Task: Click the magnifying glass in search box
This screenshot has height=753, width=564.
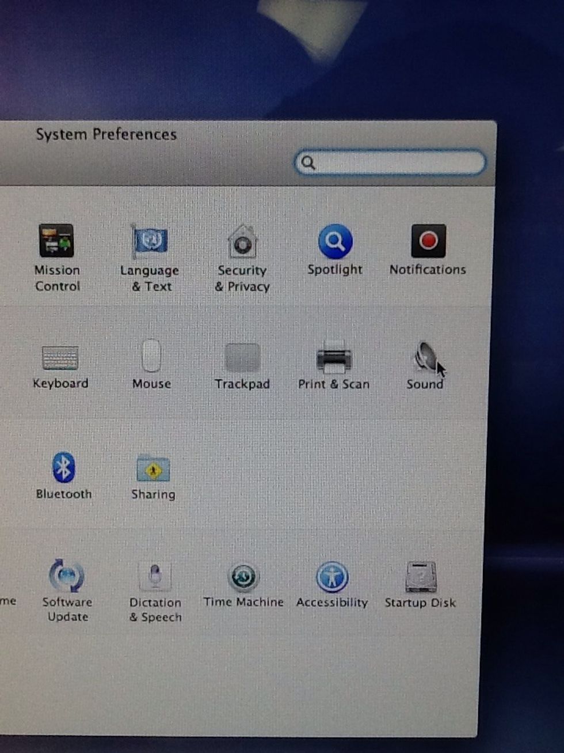Action: pyautogui.click(x=308, y=162)
